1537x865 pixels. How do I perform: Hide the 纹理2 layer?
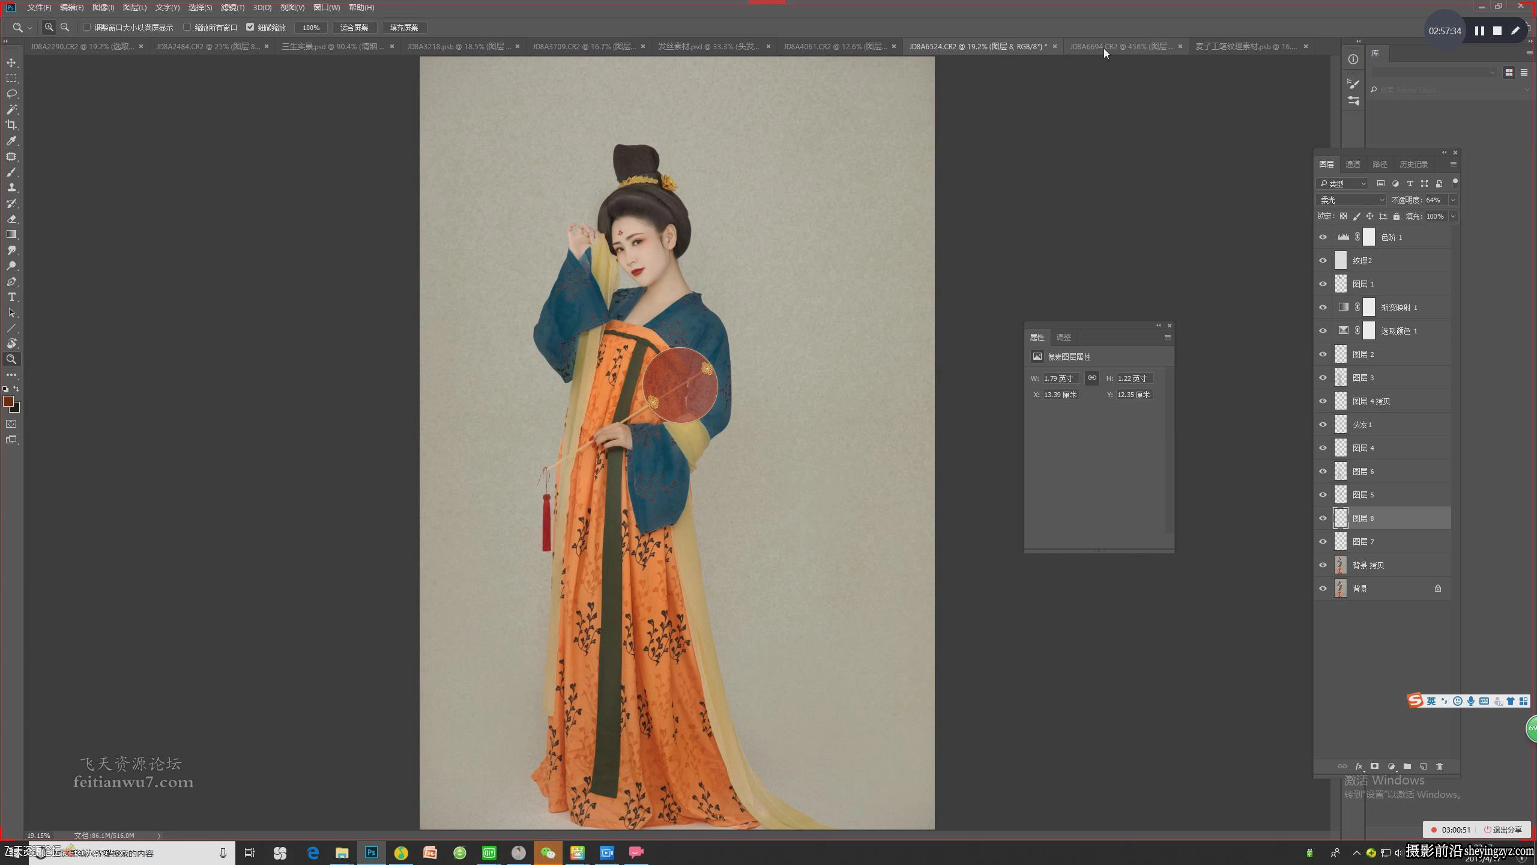click(1323, 261)
